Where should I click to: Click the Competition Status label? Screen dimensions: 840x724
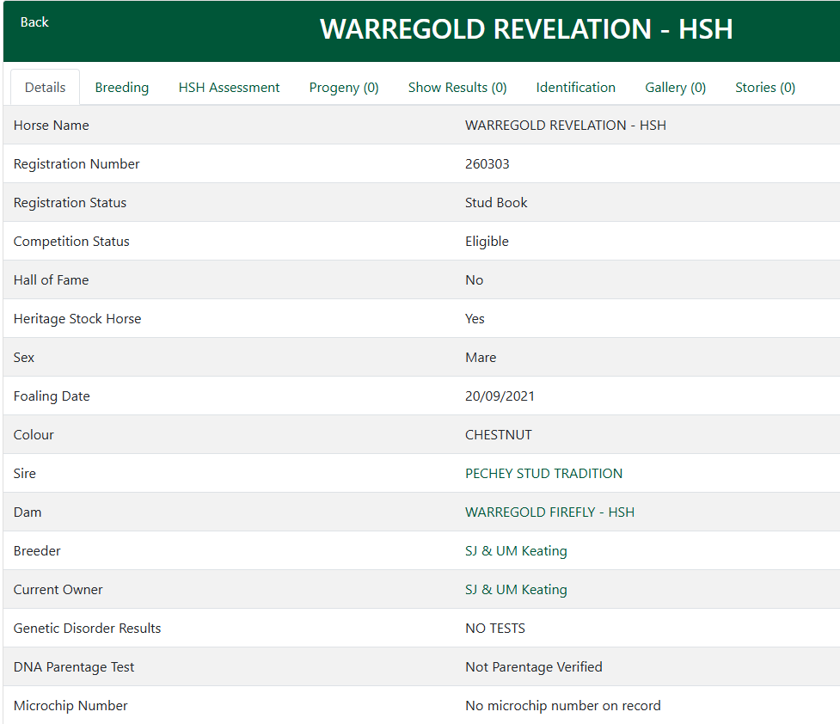click(71, 241)
